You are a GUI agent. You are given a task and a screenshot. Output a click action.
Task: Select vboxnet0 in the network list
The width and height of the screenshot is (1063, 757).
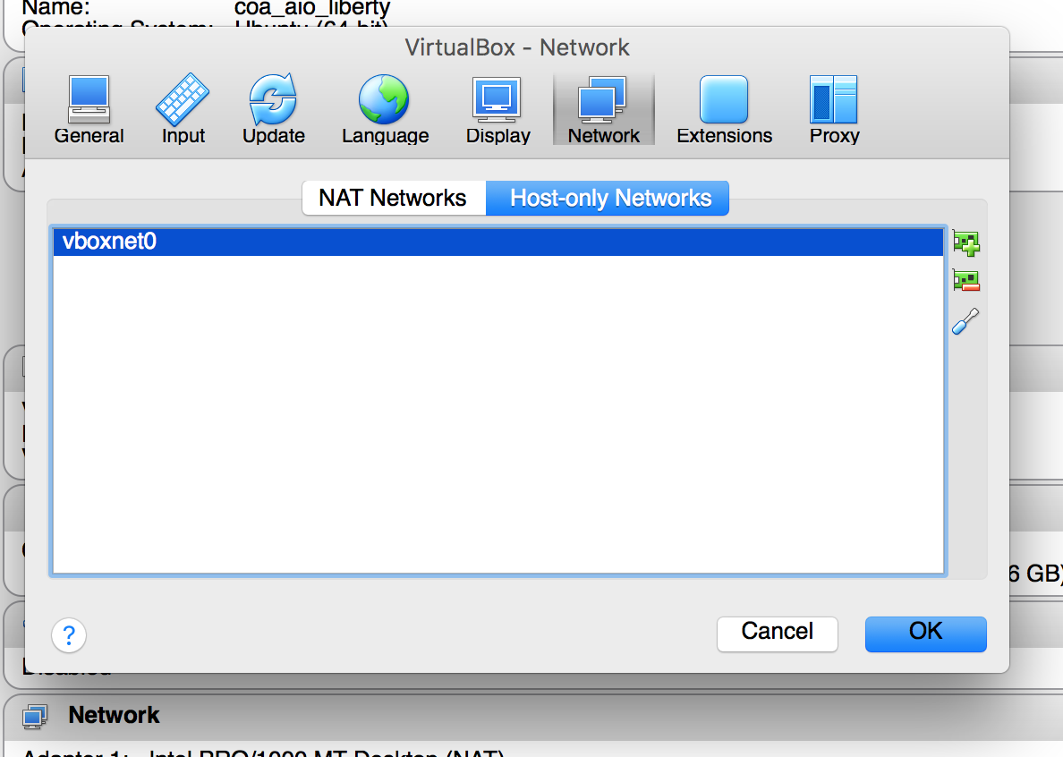click(498, 242)
